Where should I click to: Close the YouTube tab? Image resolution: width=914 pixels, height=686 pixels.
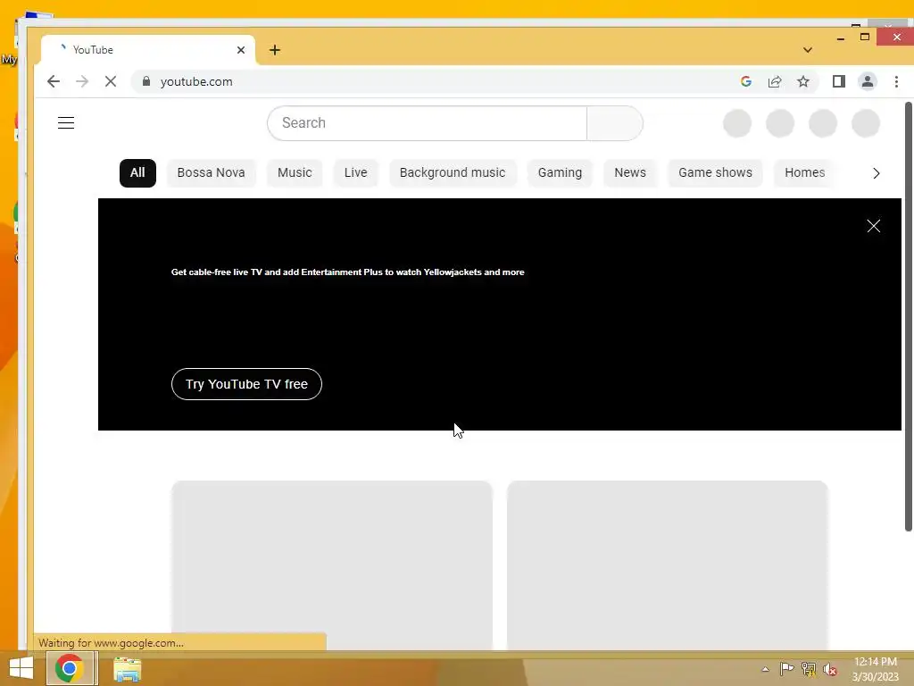coord(241,50)
